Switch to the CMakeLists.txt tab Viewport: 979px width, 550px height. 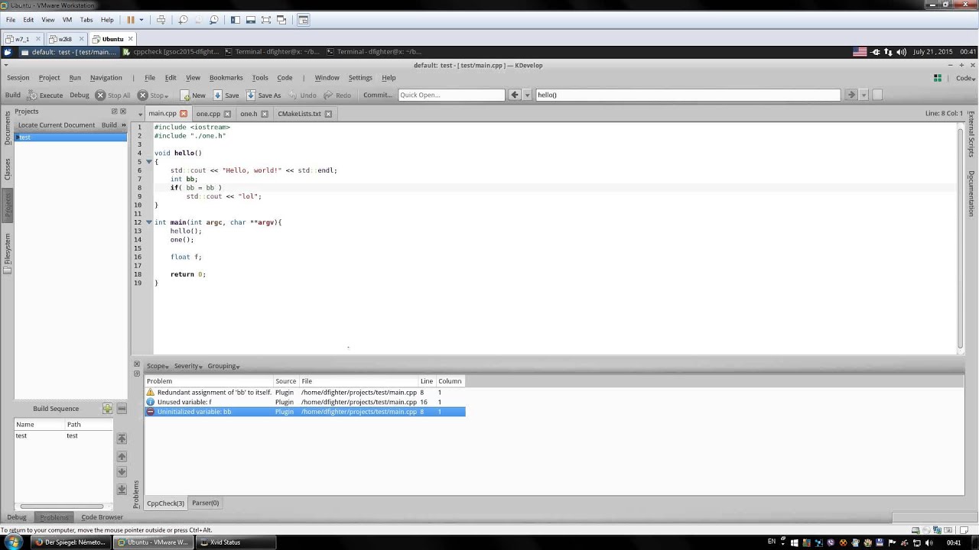(299, 114)
